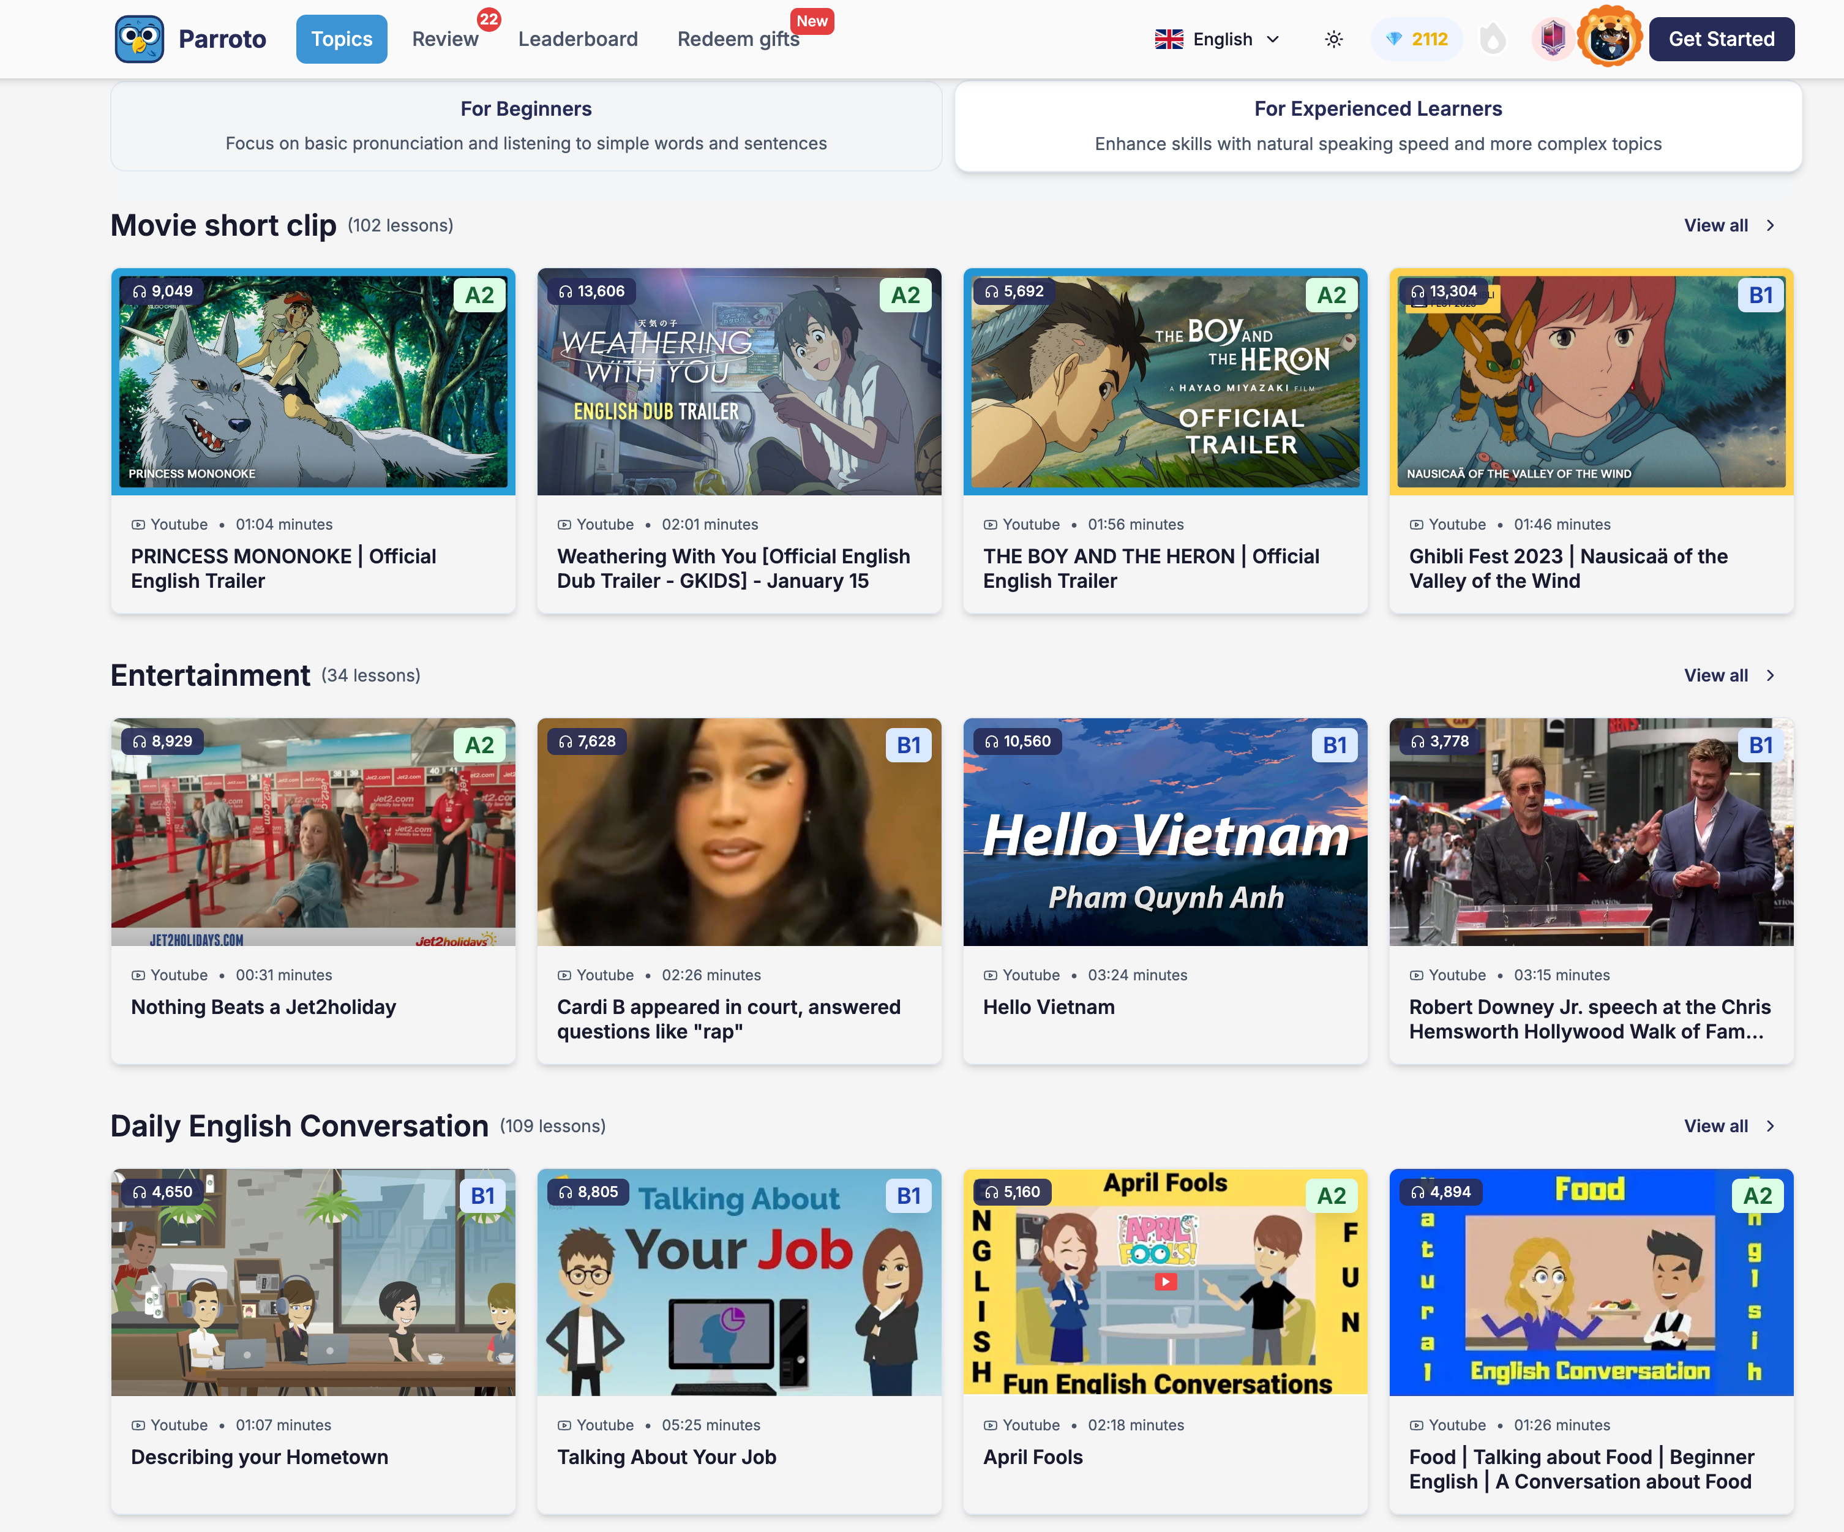Open the Describing your Hometown thumbnail
Screen dimensions: 1844x1532
pos(313,1283)
